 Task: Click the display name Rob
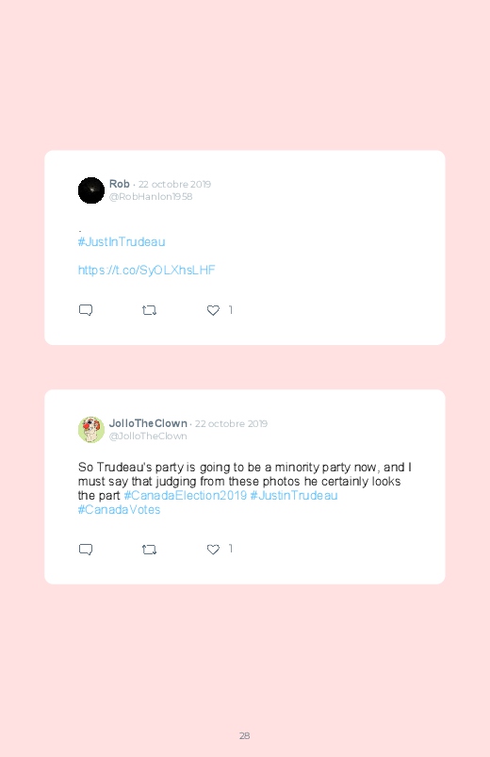pos(120,184)
